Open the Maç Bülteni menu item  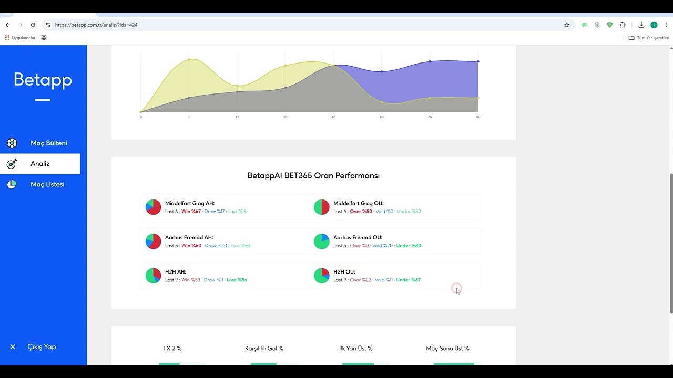pos(40,143)
